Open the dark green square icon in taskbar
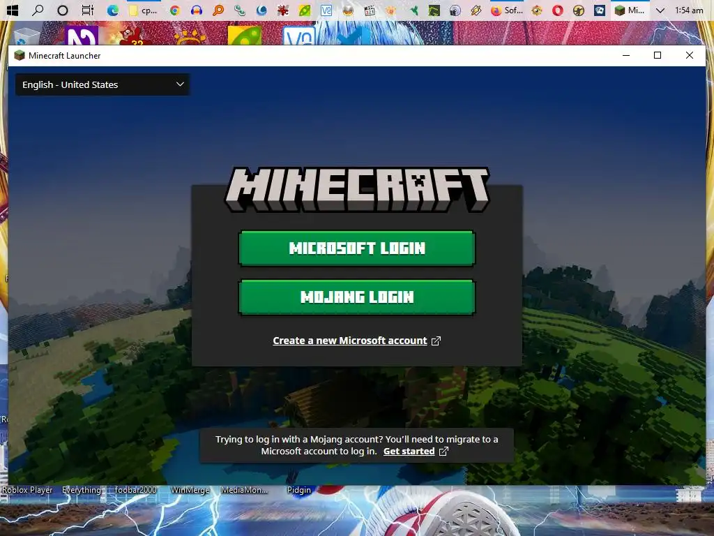 click(x=434, y=10)
